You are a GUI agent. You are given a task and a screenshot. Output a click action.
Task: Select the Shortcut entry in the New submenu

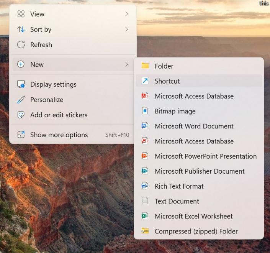tap(167, 81)
